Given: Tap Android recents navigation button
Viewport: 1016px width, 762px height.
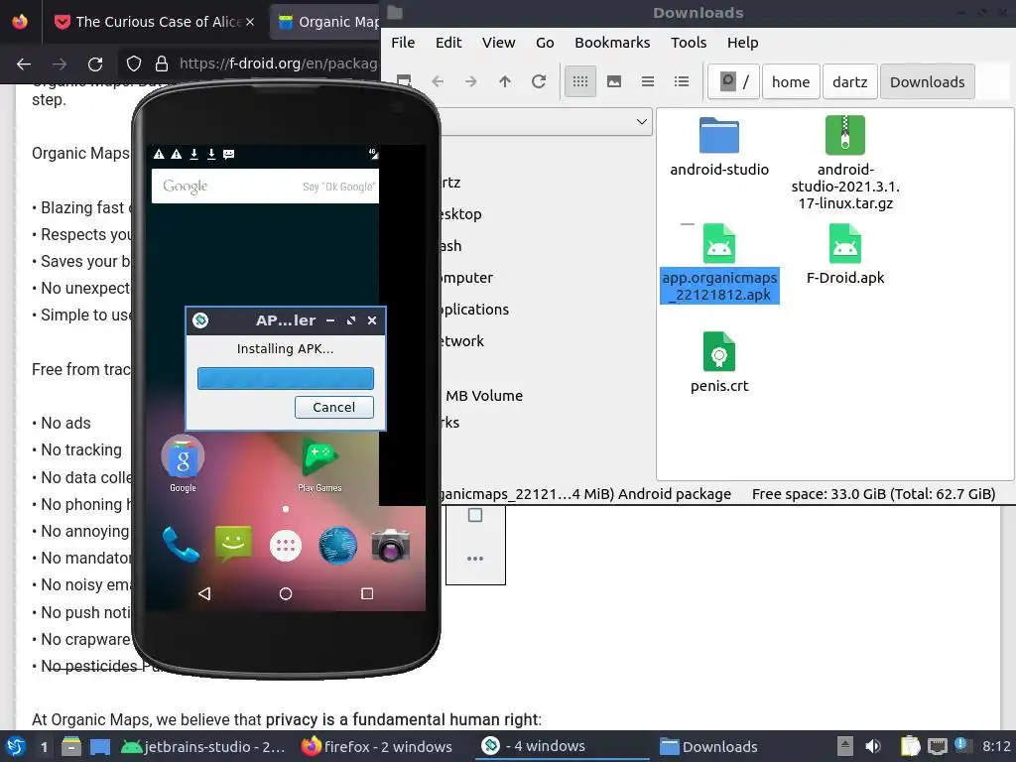Looking at the screenshot, I should [x=367, y=593].
